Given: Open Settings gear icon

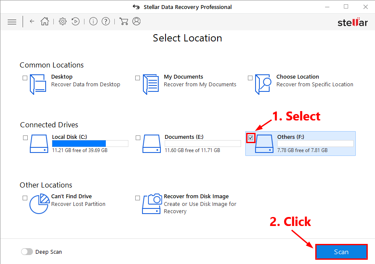Looking at the screenshot, I should [63, 21].
